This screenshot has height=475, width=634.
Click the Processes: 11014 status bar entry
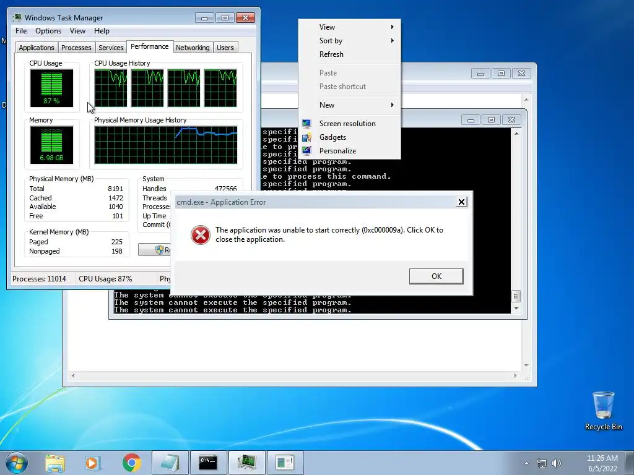point(39,279)
